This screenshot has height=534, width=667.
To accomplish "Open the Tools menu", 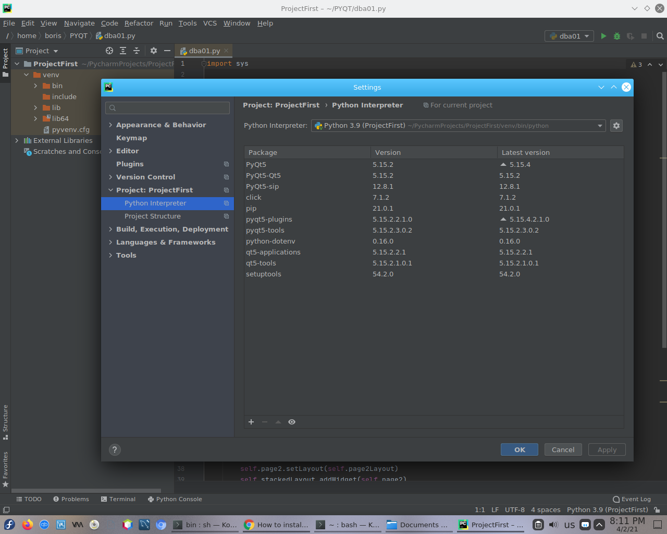I will coord(188,23).
